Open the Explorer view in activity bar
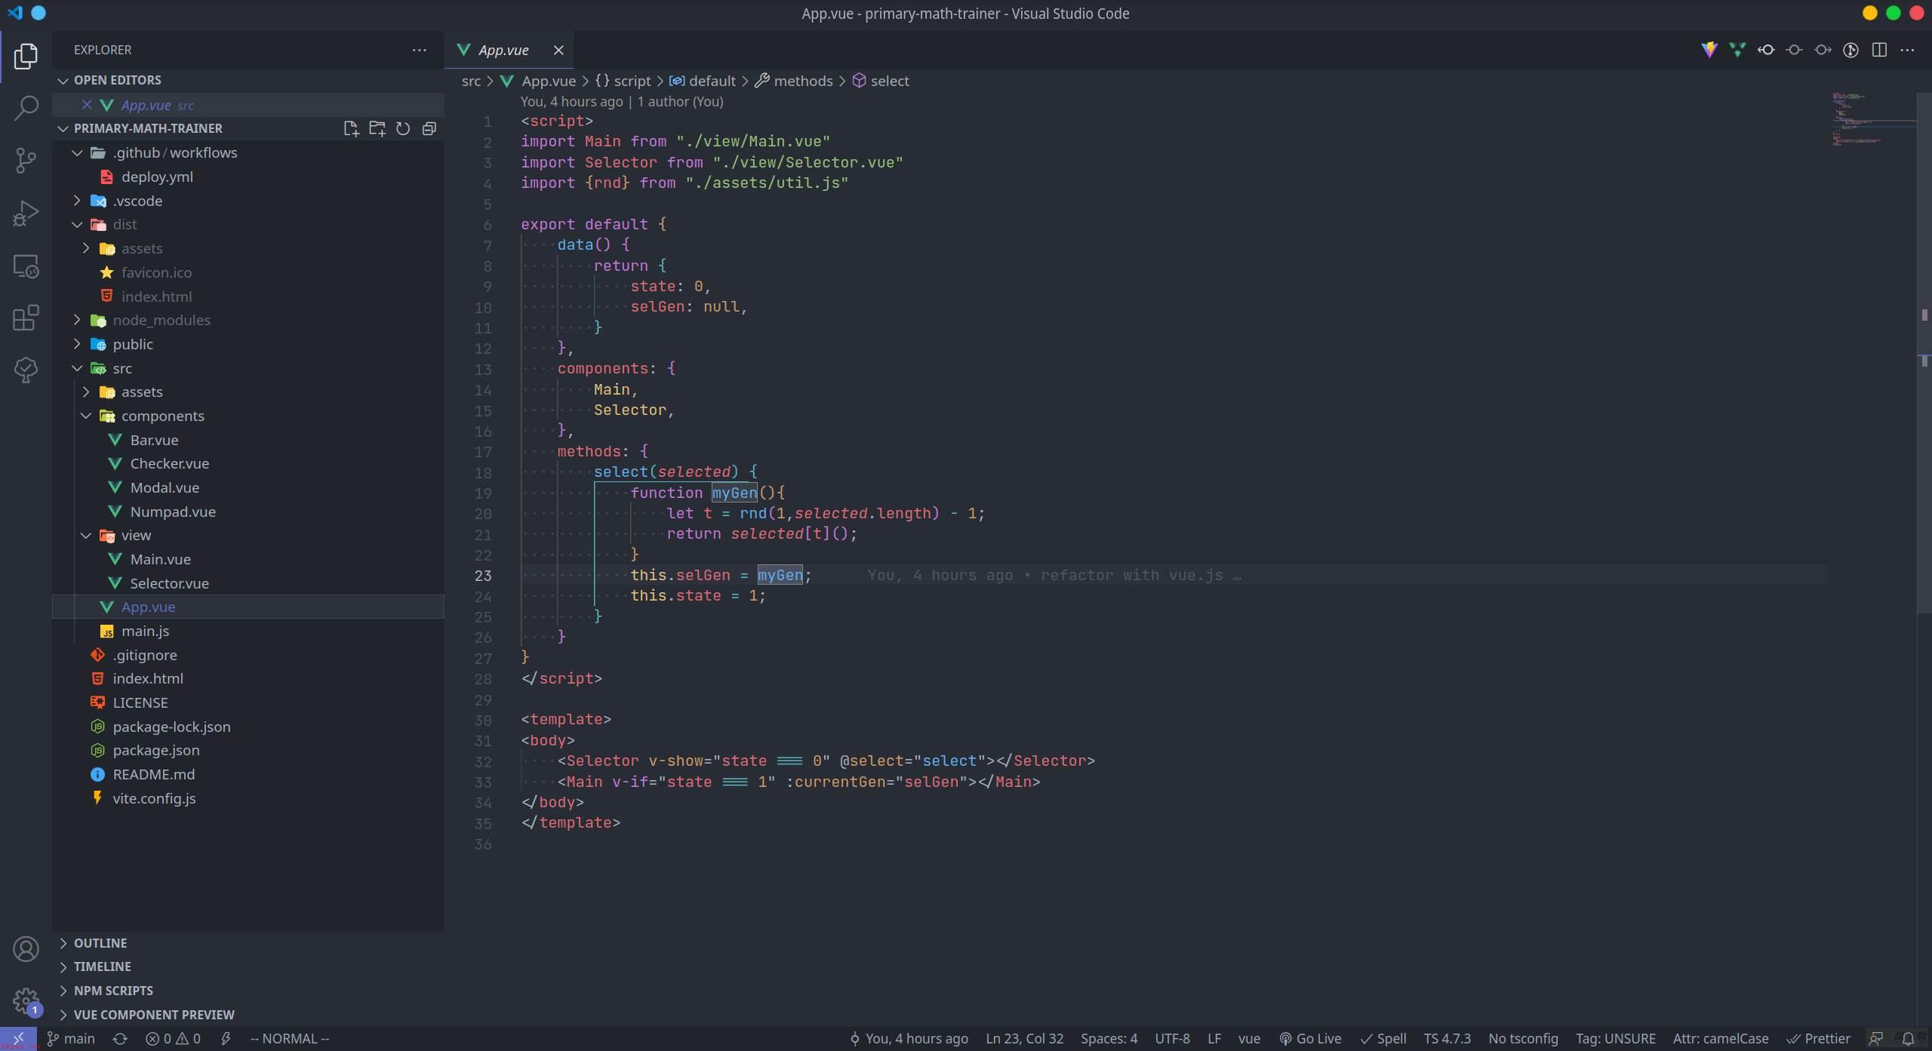The width and height of the screenshot is (1932, 1051). click(x=26, y=56)
